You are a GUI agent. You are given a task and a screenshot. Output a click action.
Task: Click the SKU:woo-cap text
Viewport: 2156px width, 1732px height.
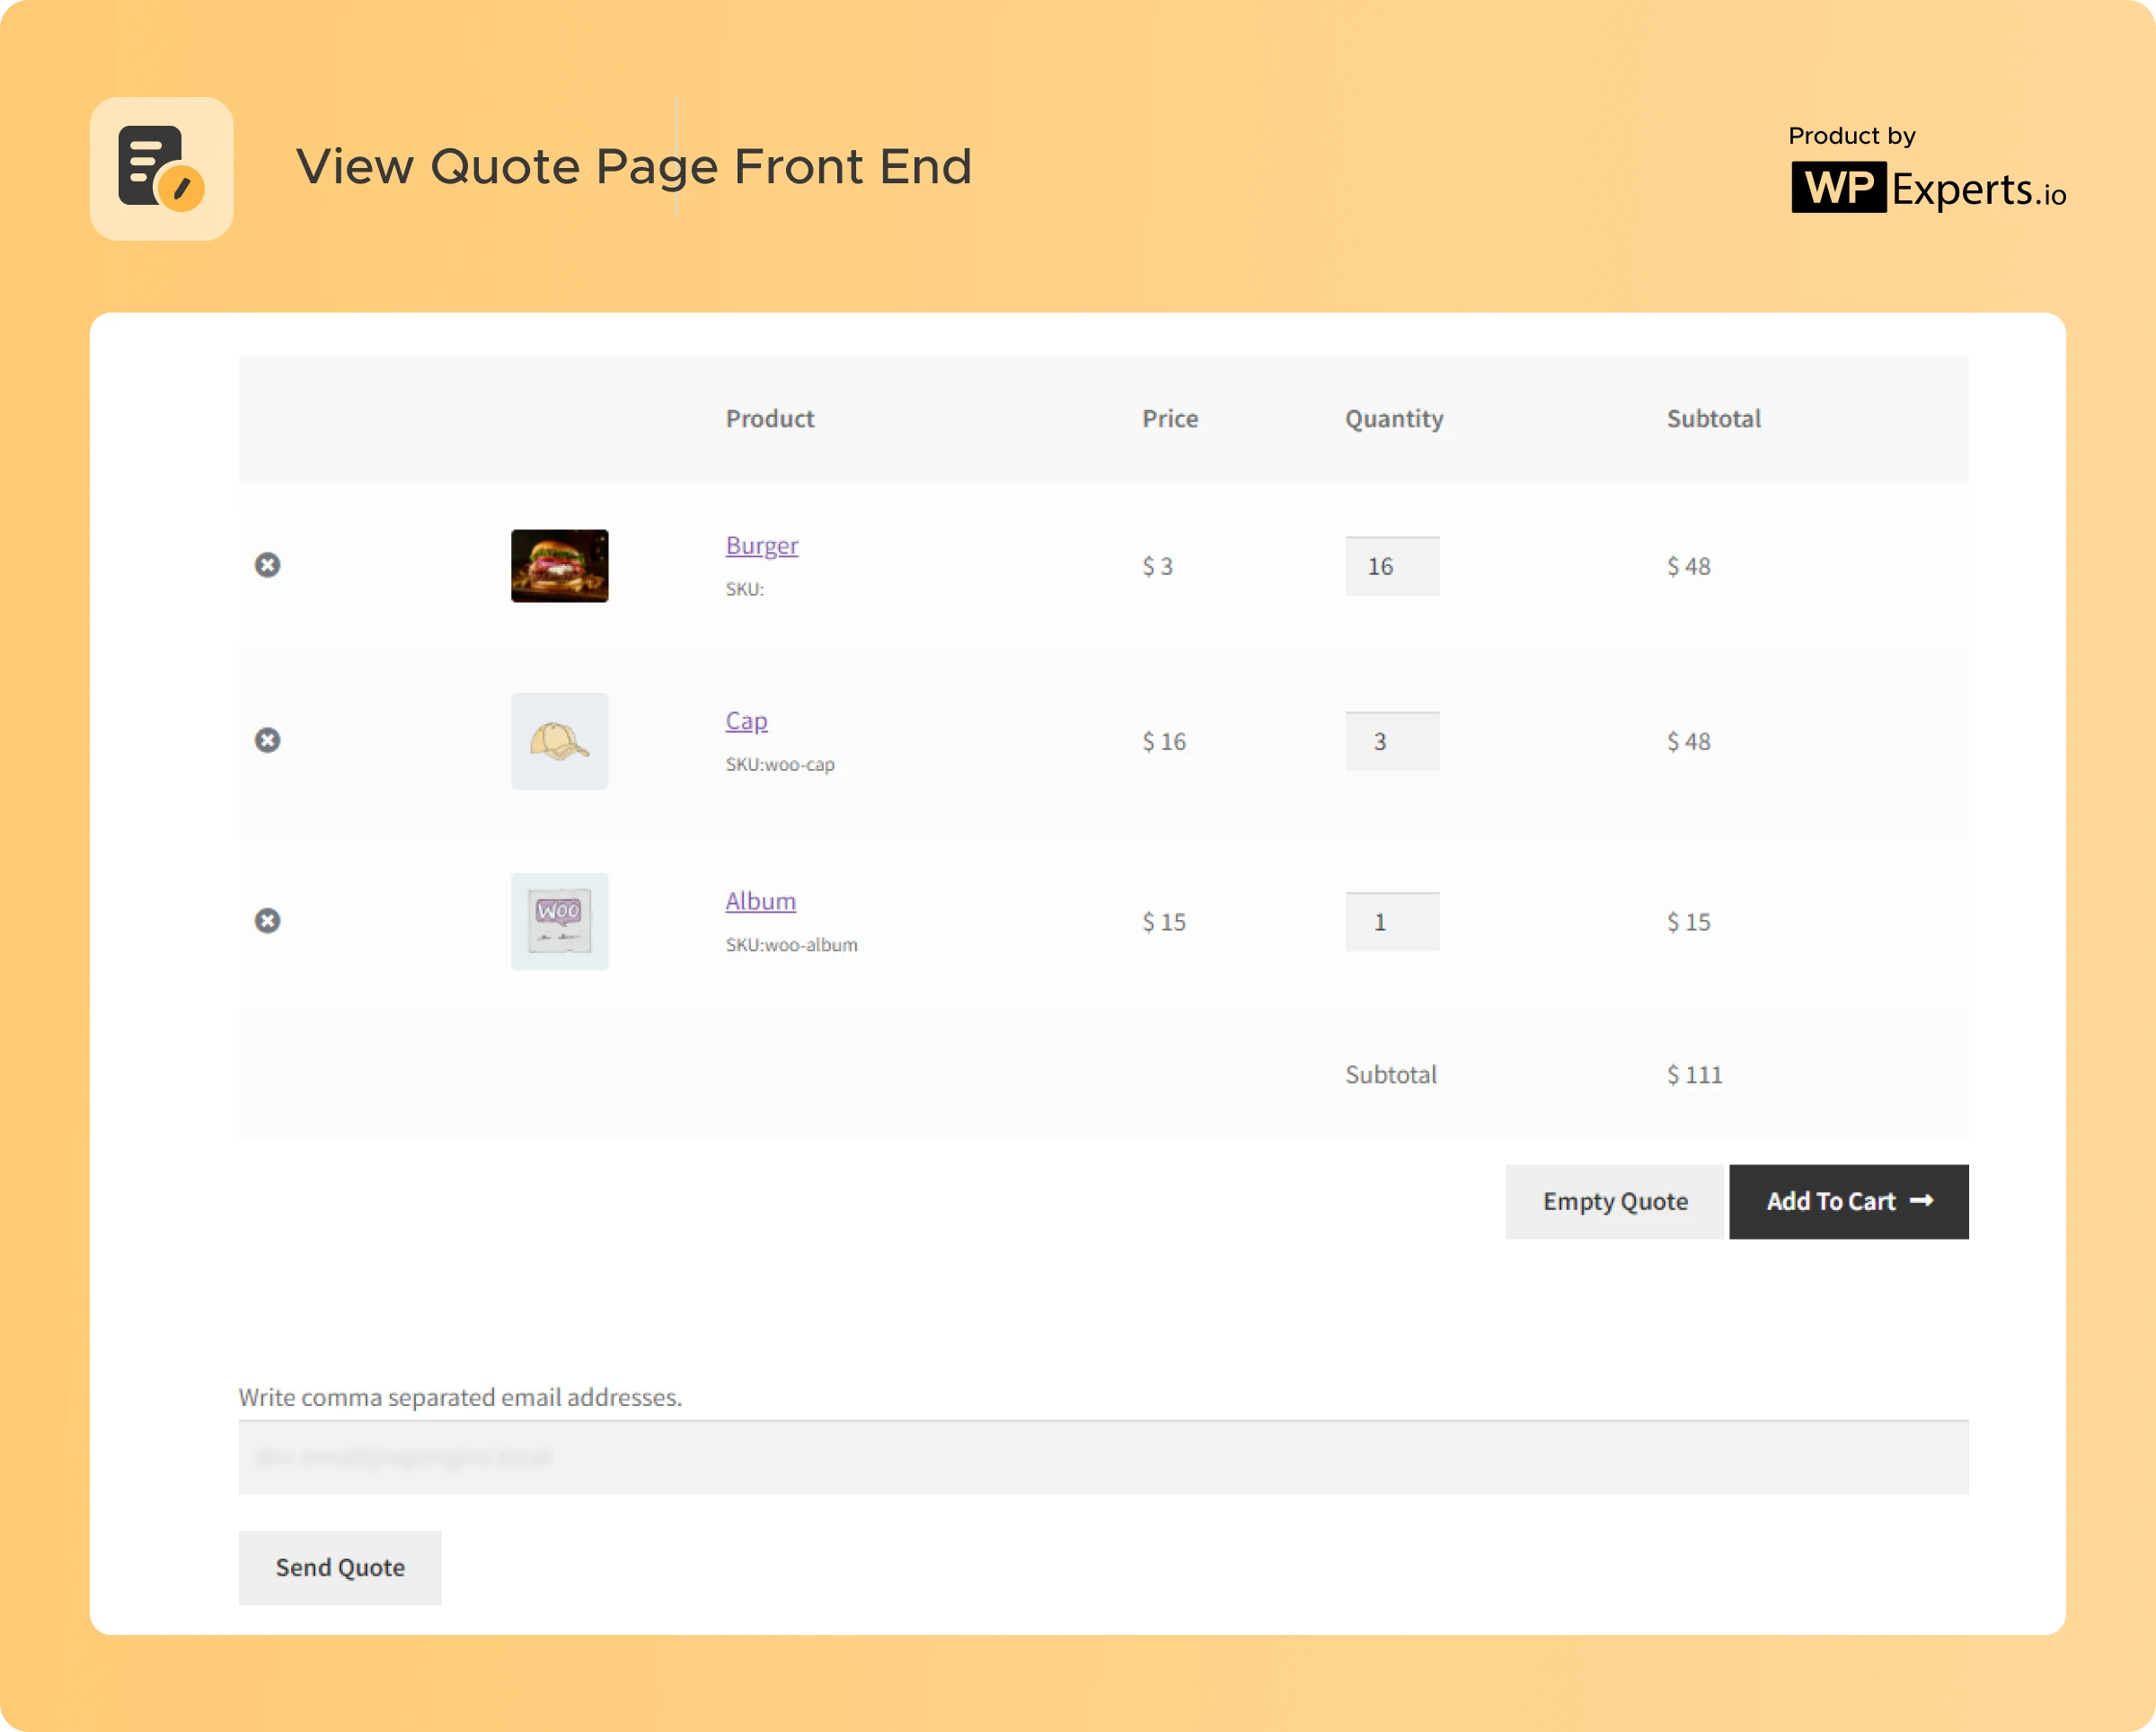780,765
